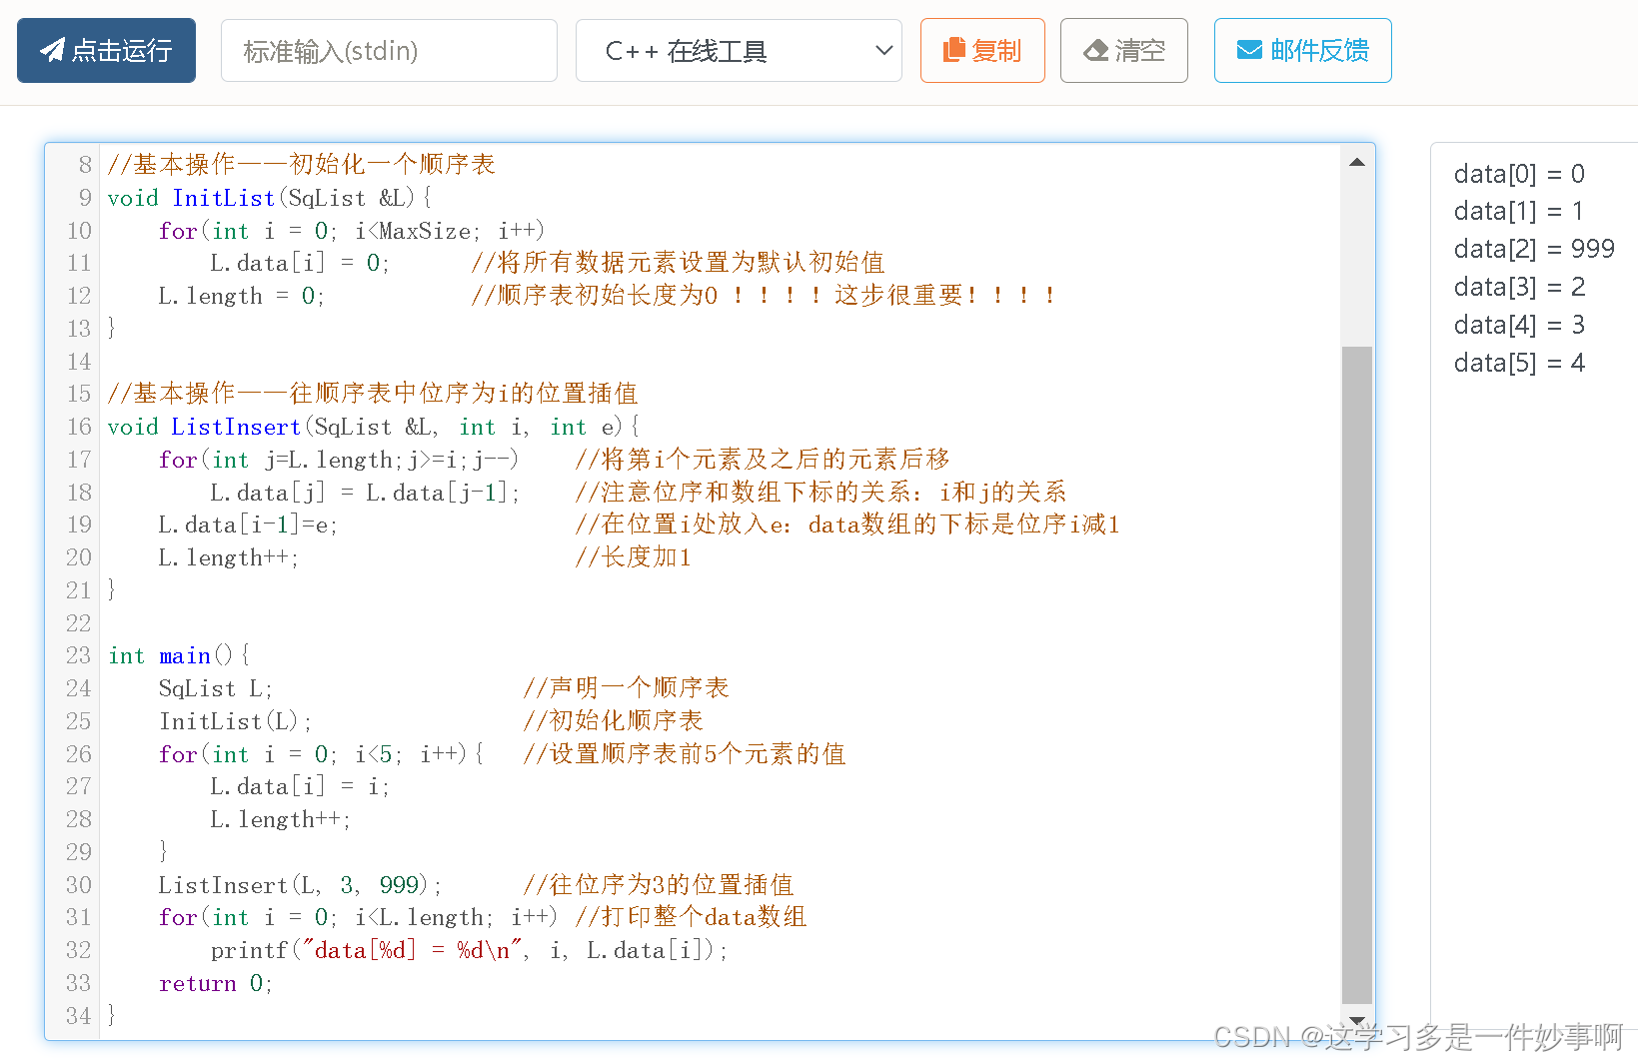
Task: Click on 'L.length = 0;' line
Action: 241,296
